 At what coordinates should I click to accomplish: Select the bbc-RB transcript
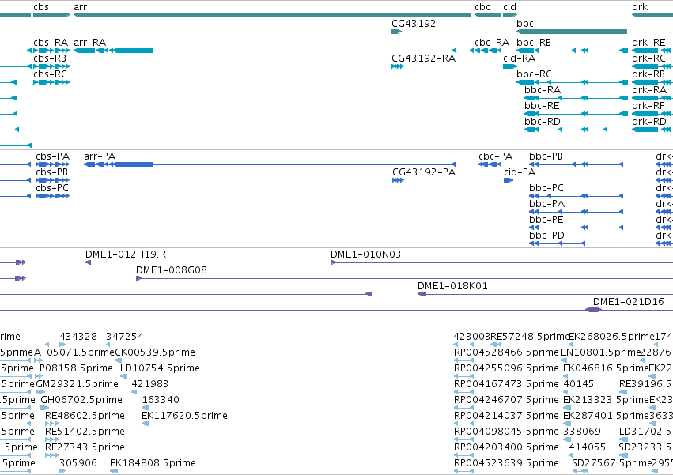pos(572,51)
